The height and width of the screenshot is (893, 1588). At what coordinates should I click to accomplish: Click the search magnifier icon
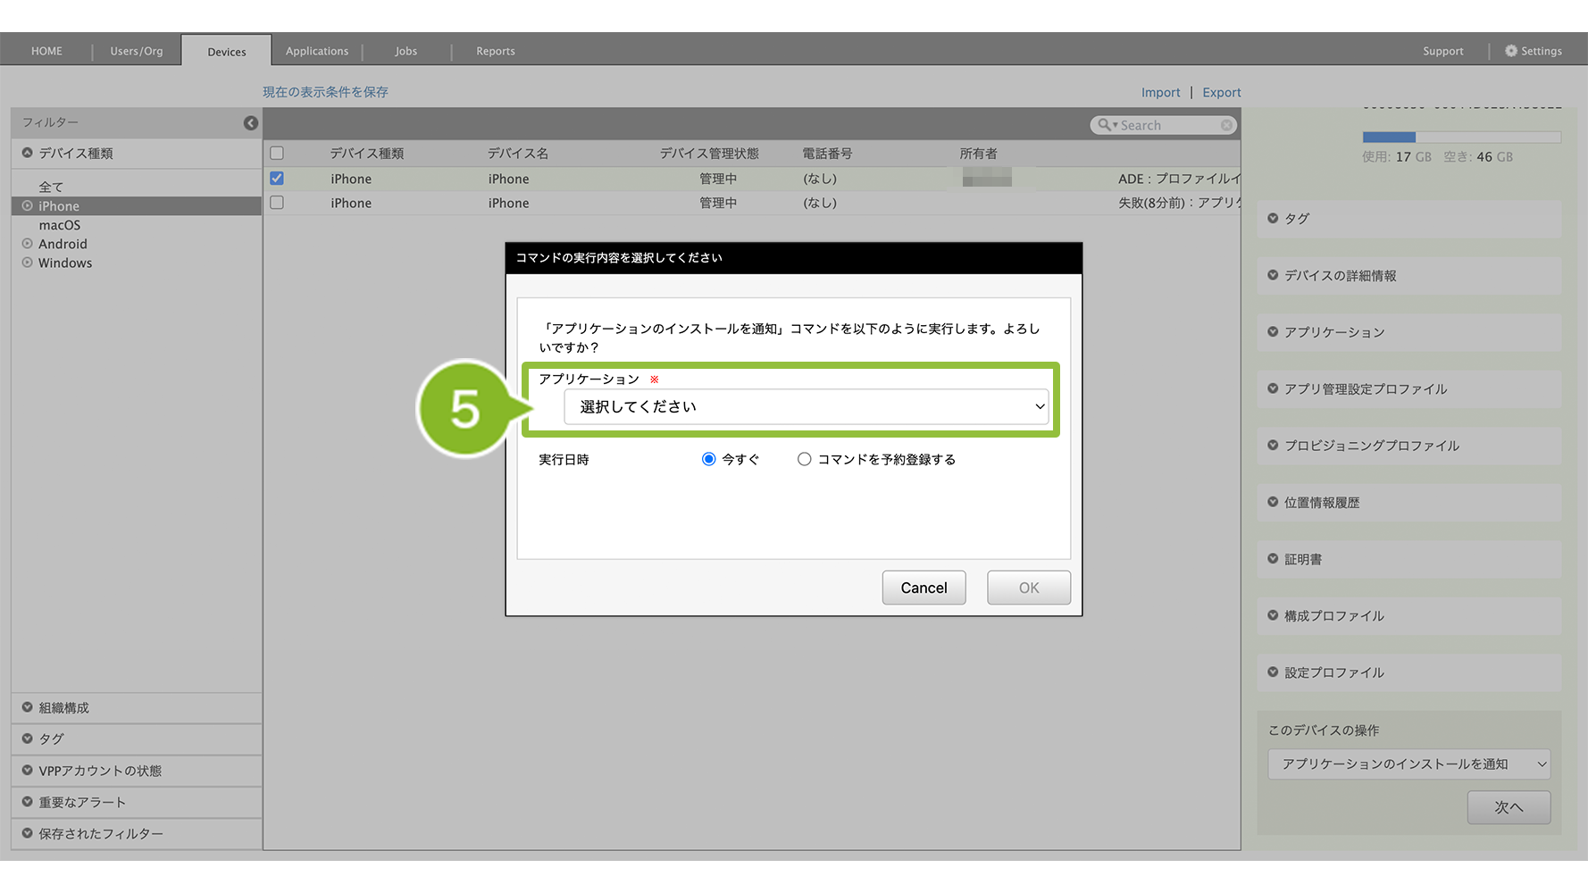pos(1104,125)
